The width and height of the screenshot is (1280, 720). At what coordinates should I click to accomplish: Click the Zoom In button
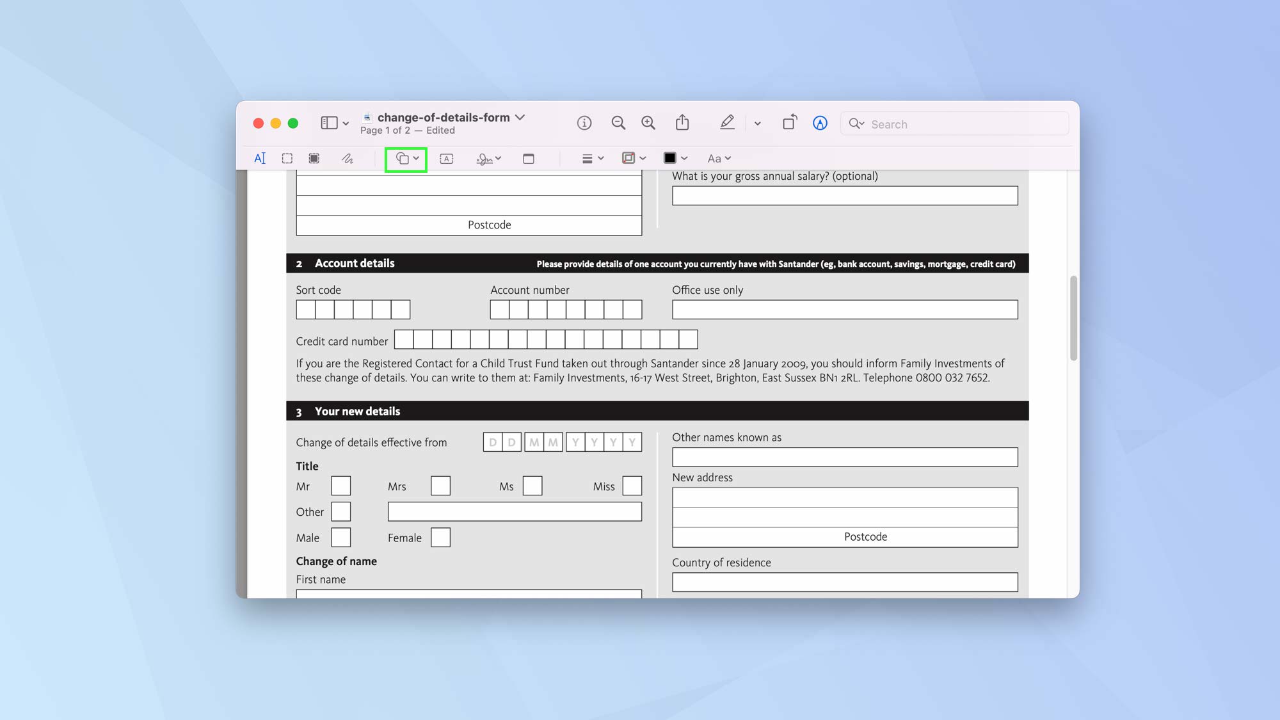coord(648,122)
